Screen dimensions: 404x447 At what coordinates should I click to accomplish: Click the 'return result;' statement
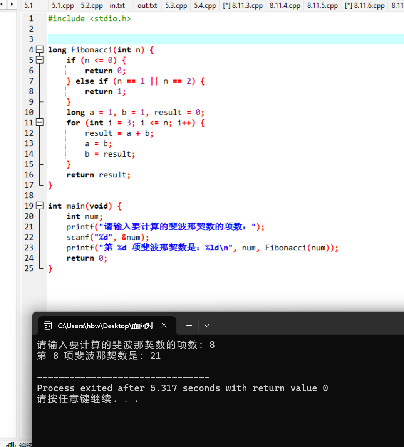[99, 175]
